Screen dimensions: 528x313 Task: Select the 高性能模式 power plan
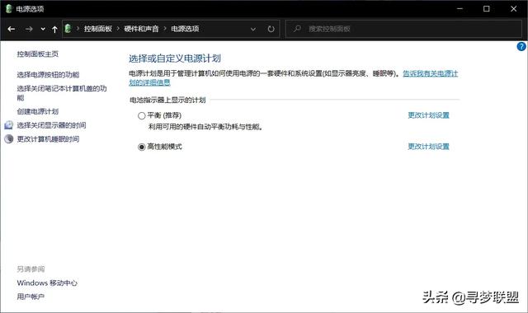tap(142, 147)
